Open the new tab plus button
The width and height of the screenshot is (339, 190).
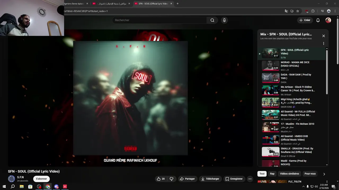(177, 3)
